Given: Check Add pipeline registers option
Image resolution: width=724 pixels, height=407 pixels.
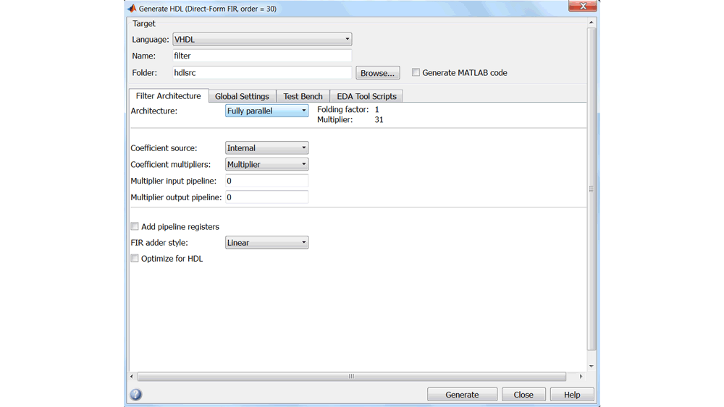Looking at the screenshot, I should 135,226.
